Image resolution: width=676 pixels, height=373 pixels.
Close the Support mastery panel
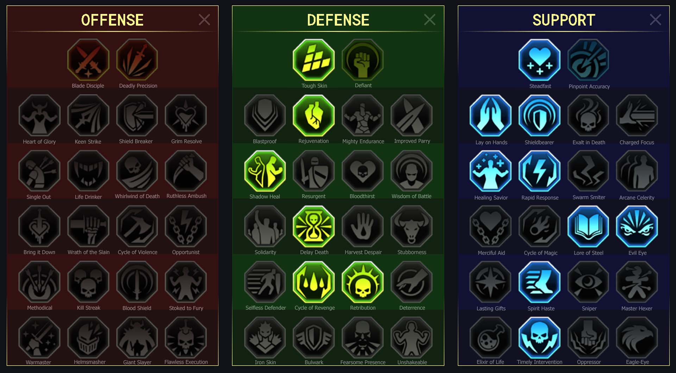point(655,20)
